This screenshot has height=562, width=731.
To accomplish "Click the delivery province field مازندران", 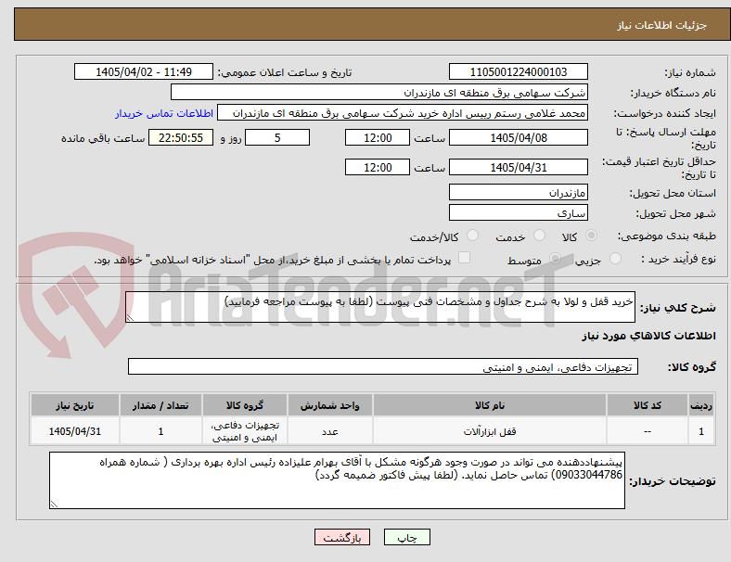I will coord(518,193).
